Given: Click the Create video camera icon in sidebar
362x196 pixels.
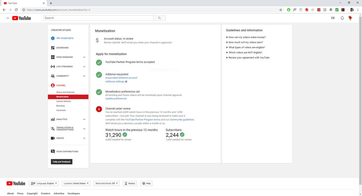Looking at the screenshot, I should click(x=53, y=138).
